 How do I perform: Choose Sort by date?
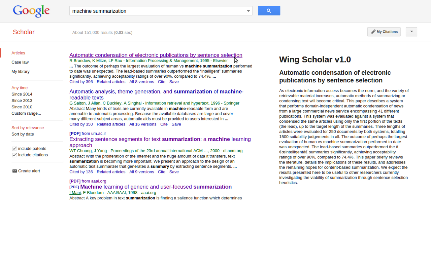point(23,134)
